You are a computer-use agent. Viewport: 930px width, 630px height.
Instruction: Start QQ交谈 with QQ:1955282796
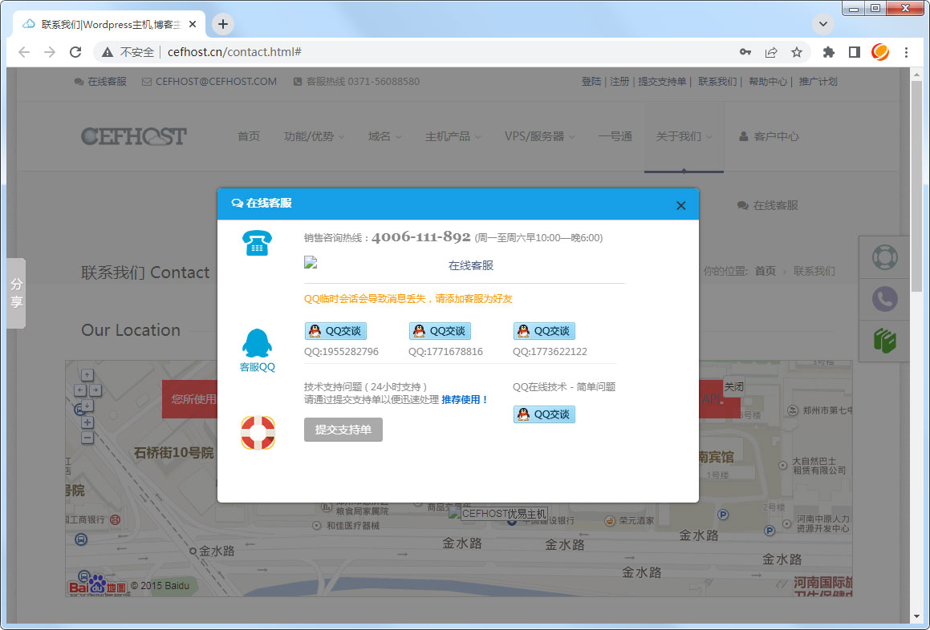pyautogui.click(x=335, y=331)
